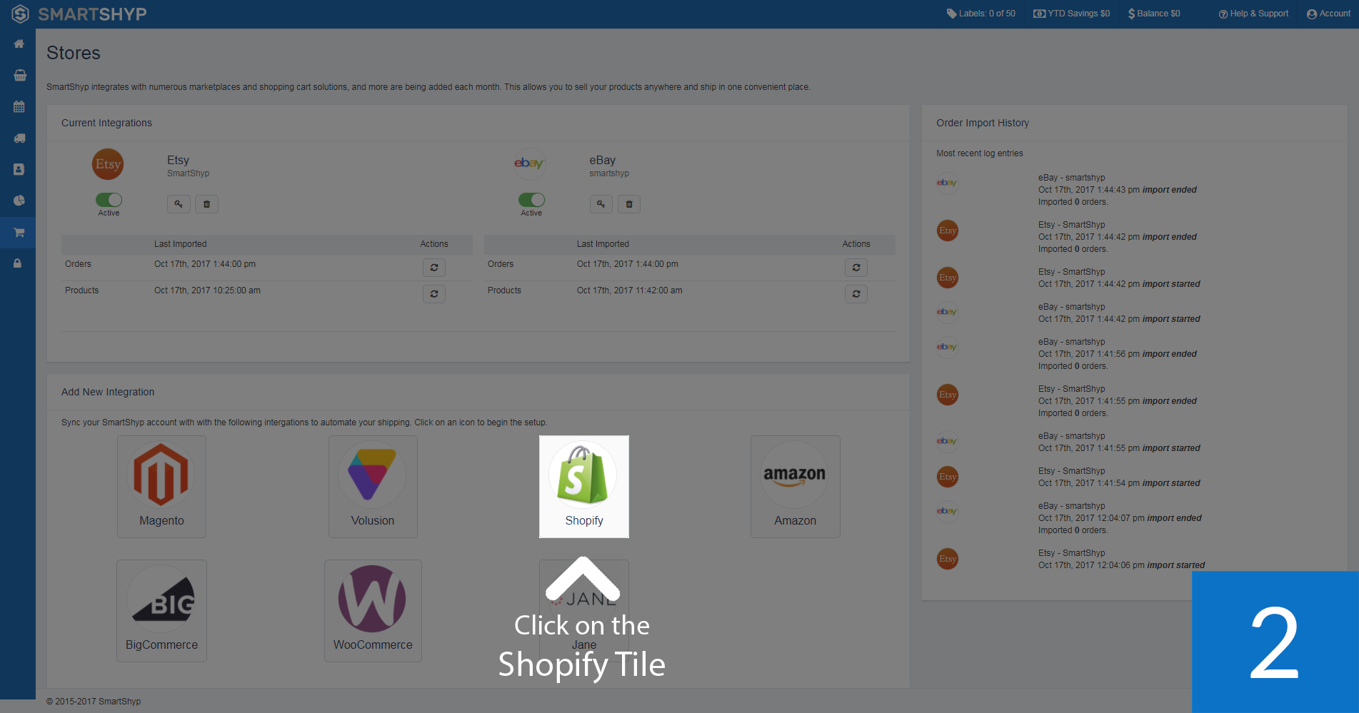
Task: Open YTD Savings $0 in header
Action: 1071,14
